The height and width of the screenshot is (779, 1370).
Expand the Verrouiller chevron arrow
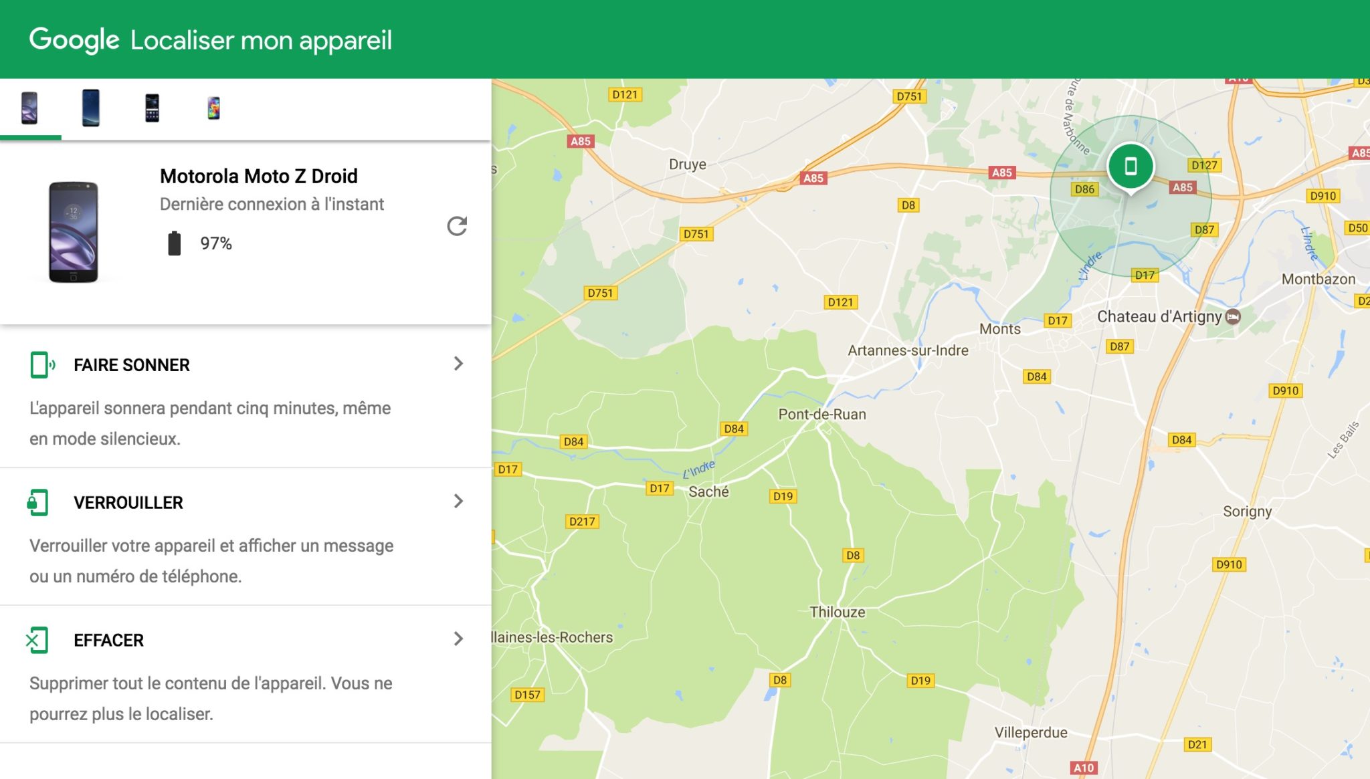(x=458, y=502)
